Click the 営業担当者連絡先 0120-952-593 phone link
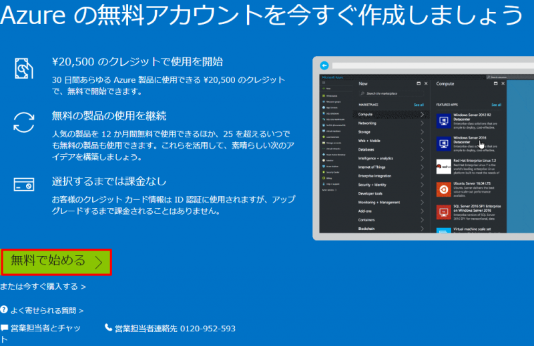The height and width of the screenshot is (346, 534). pos(175,329)
